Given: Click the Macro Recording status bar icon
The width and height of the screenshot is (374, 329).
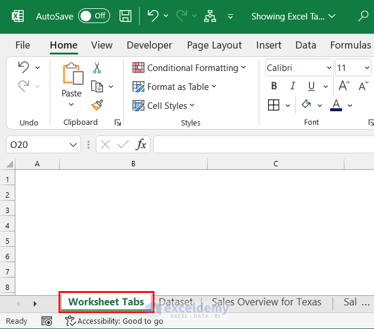Looking at the screenshot, I should coord(47,321).
